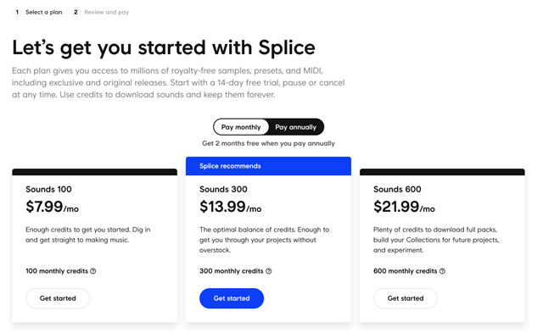This screenshot has height=333, width=543.
Task: Click the $7.99/mo price
Action: 53,207
